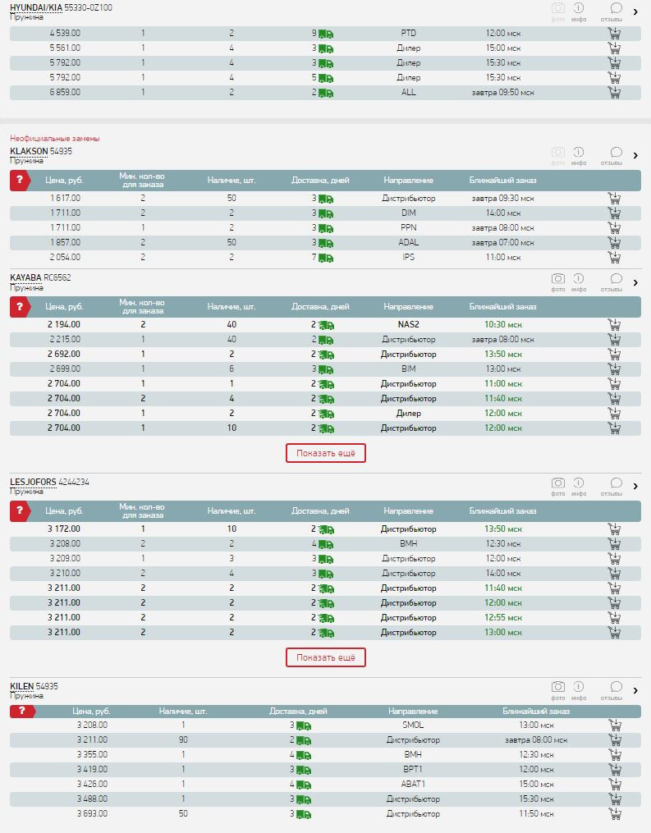Add HYUNDAI/KIA 4 539.00 offer to cart

coord(614,34)
